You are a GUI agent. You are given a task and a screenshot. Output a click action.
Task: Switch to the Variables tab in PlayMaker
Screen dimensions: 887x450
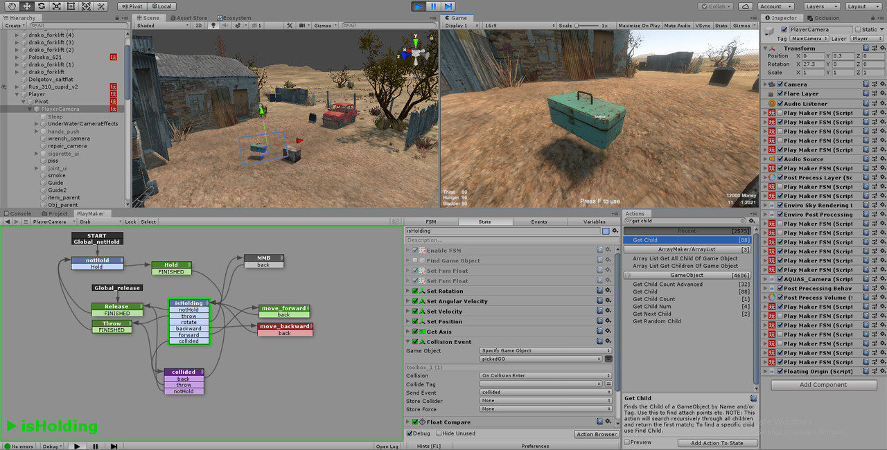click(x=594, y=222)
